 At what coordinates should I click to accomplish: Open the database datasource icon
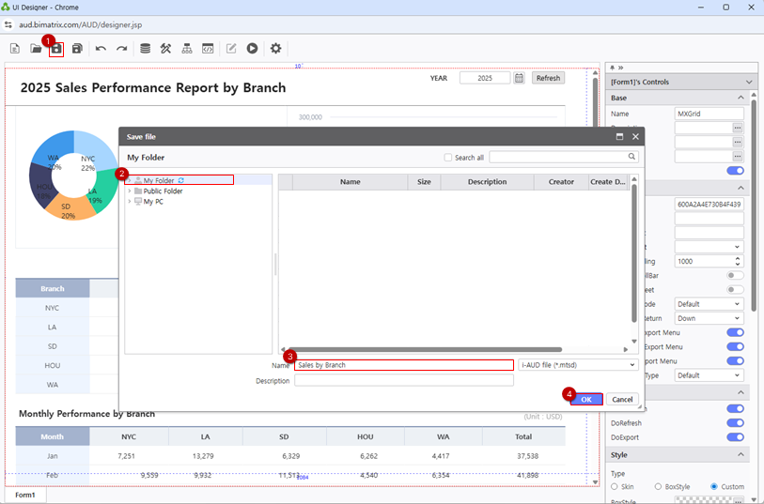click(x=145, y=49)
